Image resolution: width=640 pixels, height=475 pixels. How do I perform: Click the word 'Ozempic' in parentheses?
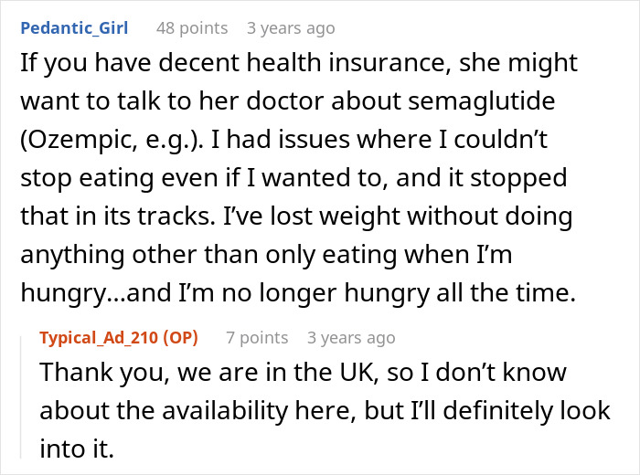83,138
